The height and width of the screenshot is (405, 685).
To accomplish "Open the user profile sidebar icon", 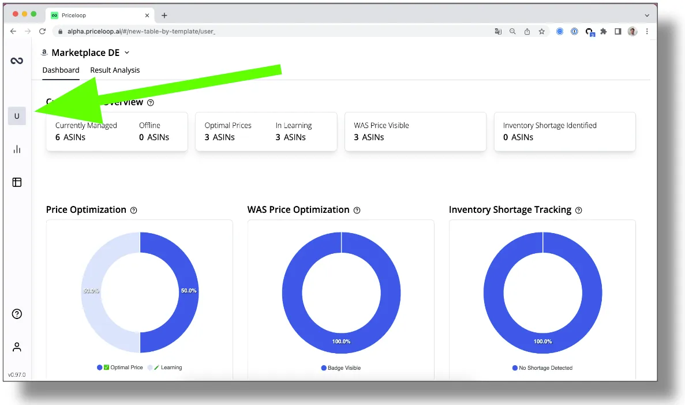I will point(17,347).
